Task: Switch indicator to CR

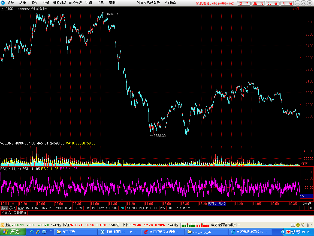Action: point(75,208)
